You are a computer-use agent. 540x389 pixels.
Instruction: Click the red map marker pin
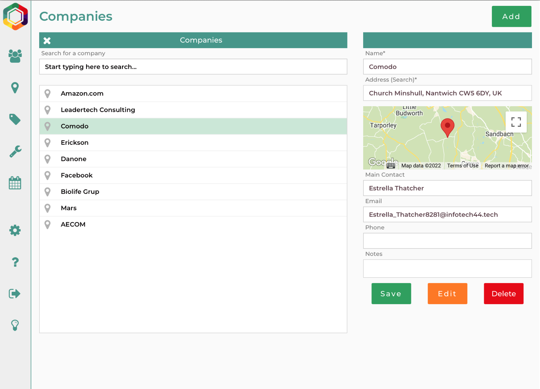pyautogui.click(x=447, y=127)
